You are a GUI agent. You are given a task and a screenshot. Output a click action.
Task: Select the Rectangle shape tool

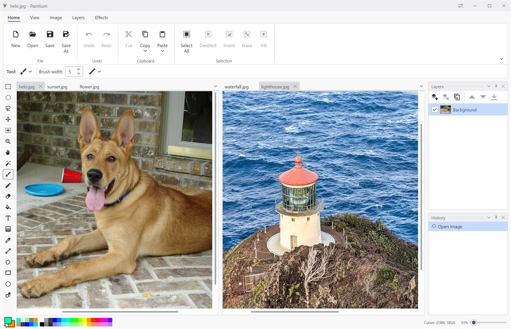[8, 273]
